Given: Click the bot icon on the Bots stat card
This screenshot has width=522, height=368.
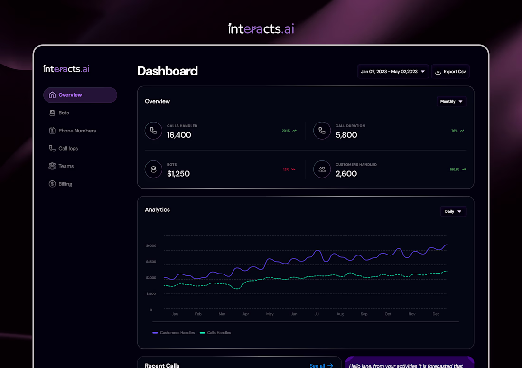Looking at the screenshot, I should click(153, 169).
